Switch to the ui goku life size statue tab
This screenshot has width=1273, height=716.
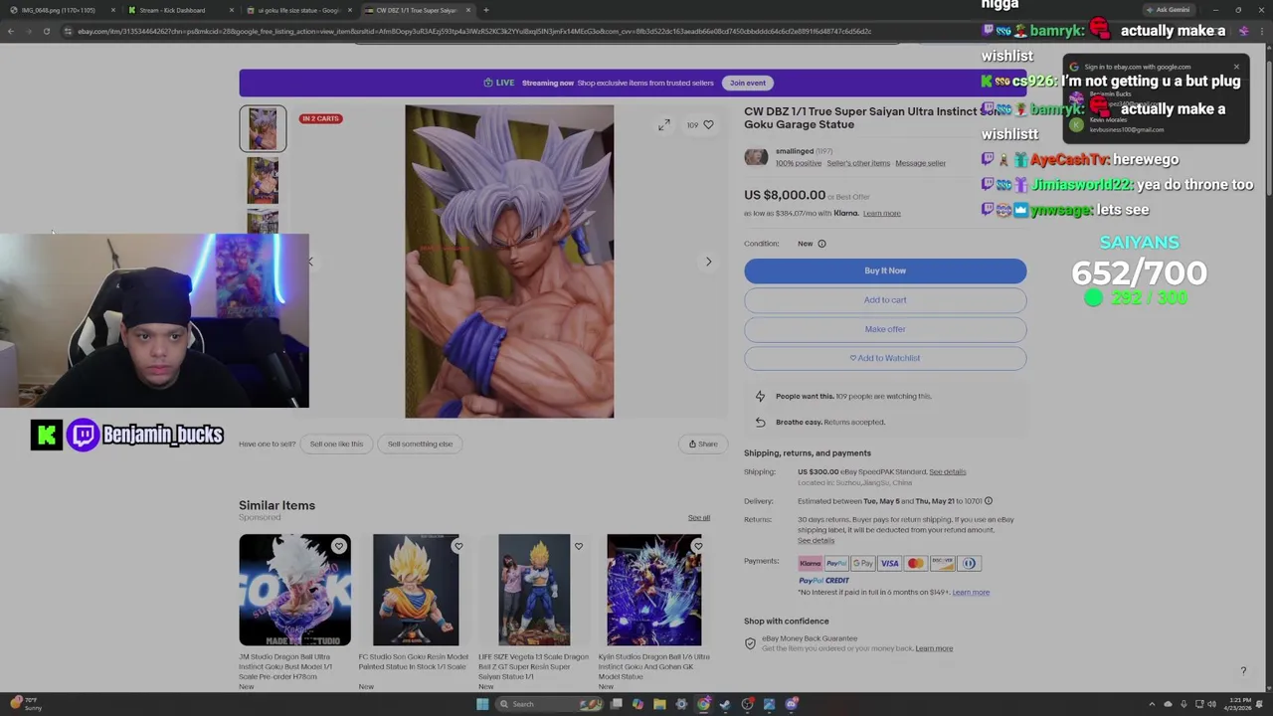pos(299,10)
